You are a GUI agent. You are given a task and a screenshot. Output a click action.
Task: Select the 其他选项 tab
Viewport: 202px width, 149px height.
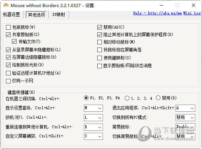[x=36, y=15]
